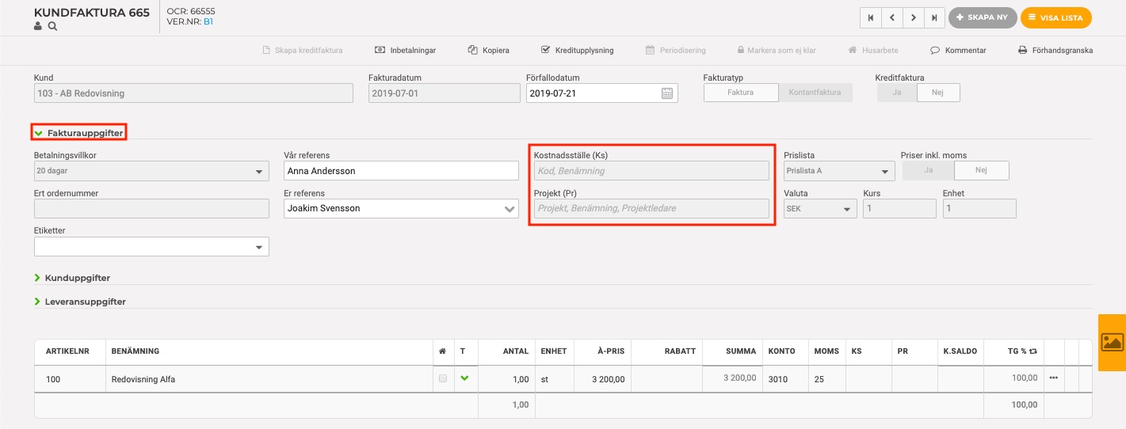Click the Summa cell 3 200,00
Viewport: 1126px width, 429px height.
(731, 379)
